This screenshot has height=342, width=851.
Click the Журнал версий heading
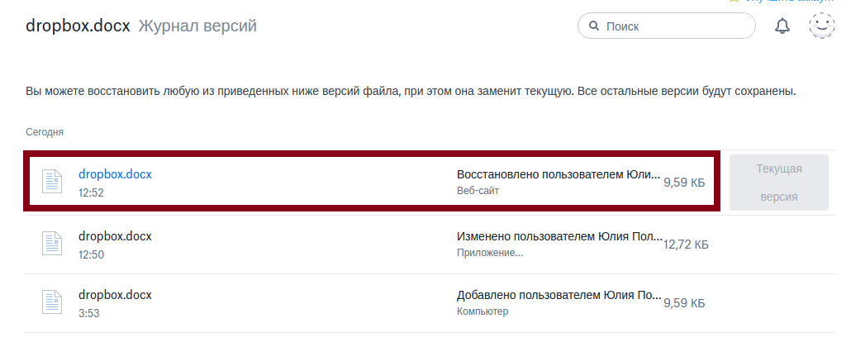tap(197, 26)
